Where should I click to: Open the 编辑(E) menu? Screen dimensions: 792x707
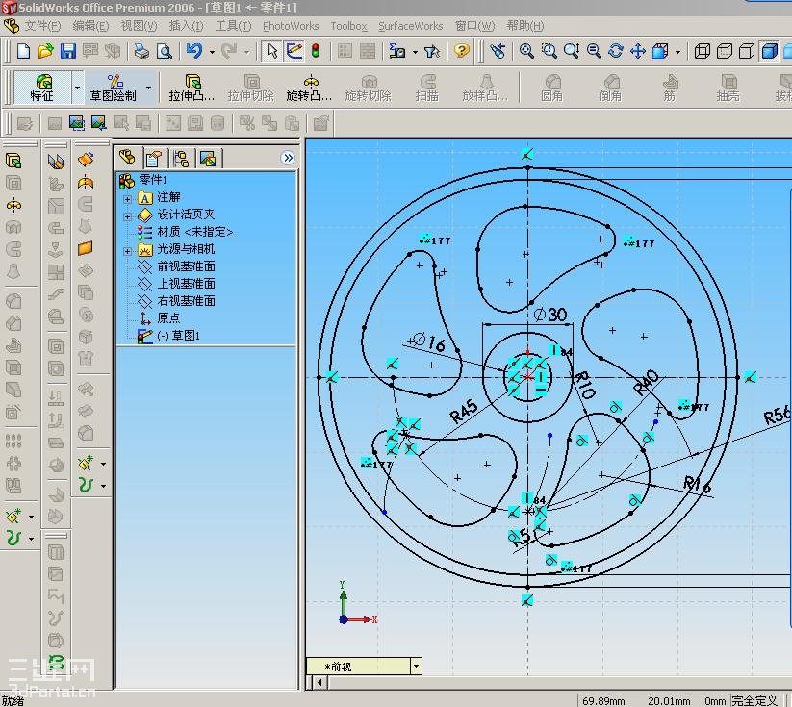[90, 26]
